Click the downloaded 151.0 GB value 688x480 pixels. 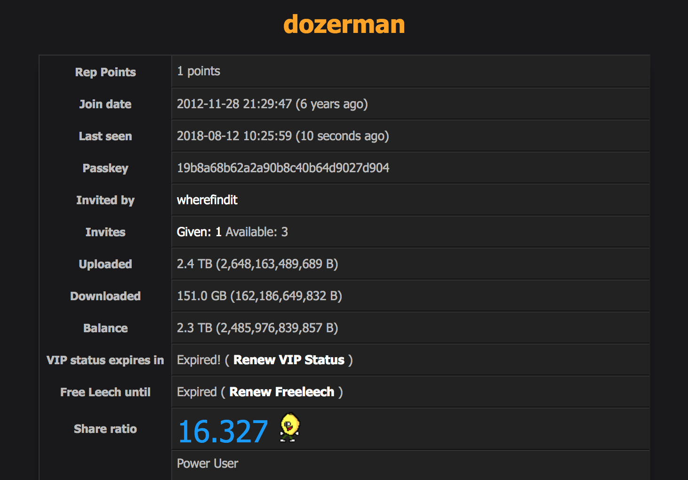coord(259,296)
